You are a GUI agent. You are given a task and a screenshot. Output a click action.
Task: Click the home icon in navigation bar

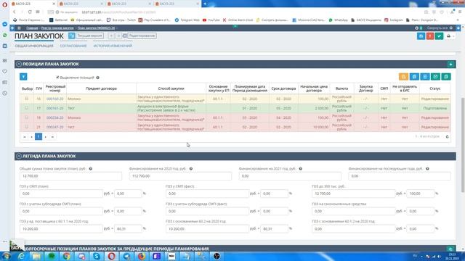pyautogui.click(x=12, y=28)
